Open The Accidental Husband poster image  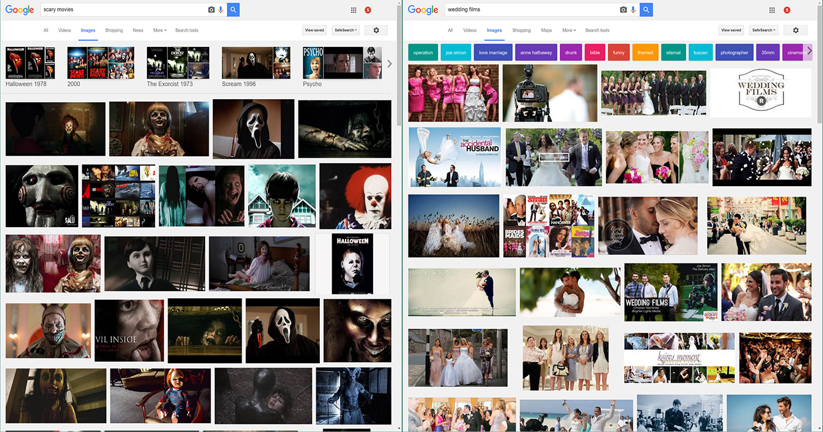454,157
